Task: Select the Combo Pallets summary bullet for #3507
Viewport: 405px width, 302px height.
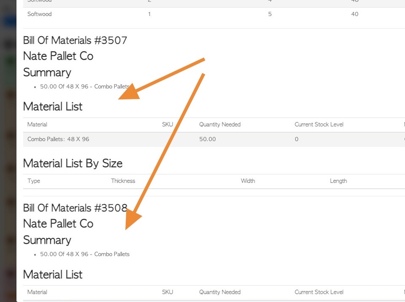Action: click(84, 86)
